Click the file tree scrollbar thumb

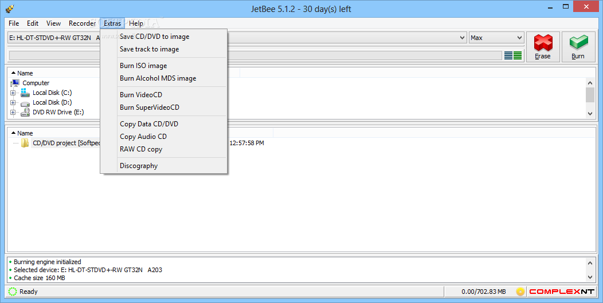click(590, 95)
